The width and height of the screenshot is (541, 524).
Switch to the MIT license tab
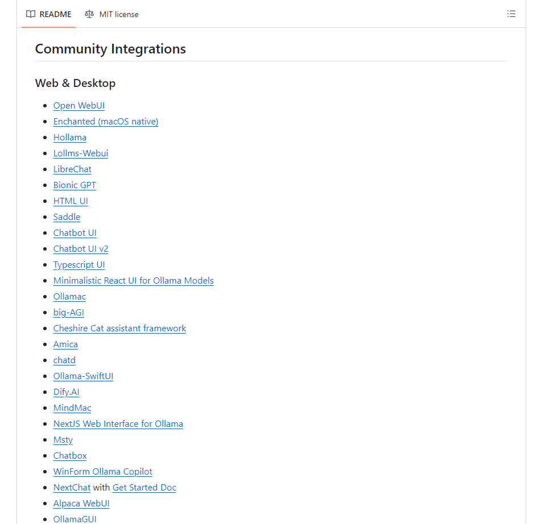[112, 14]
